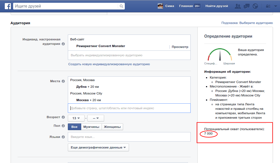Click the location input field

coord(129,108)
